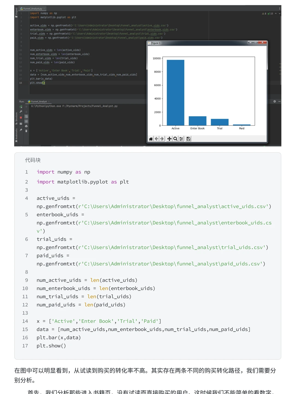Screen dimensions: 295x394
Task: Open the Run panel gear settings icon
Action: 275,102
